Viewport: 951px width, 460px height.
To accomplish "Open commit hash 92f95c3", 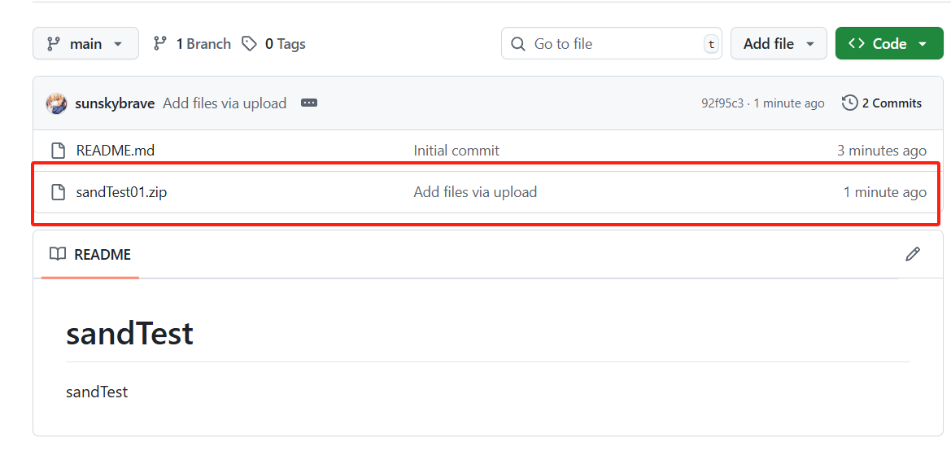I will 722,103.
